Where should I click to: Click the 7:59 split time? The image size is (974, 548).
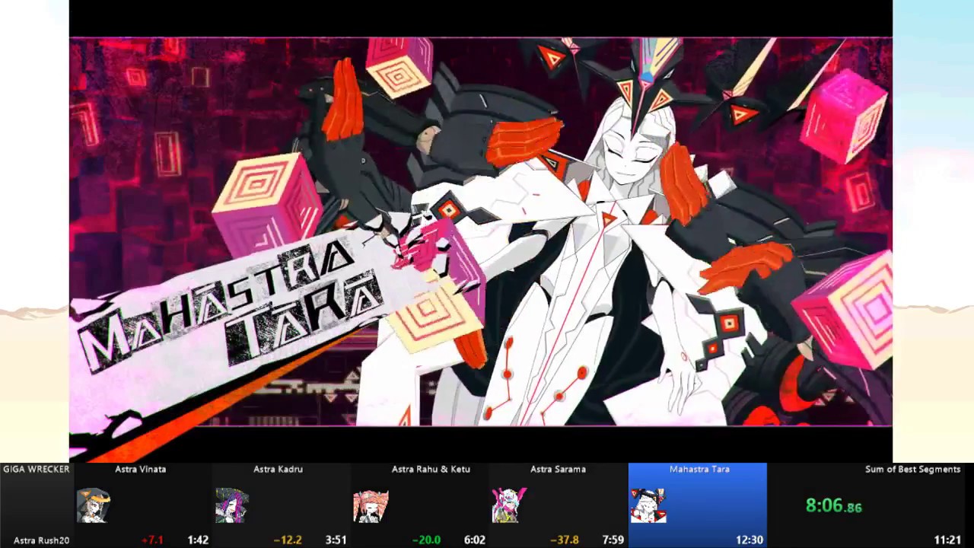[613, 540]
